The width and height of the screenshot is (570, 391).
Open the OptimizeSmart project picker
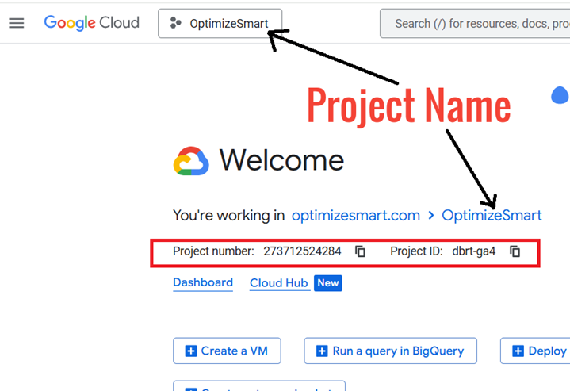coord(220,23)
